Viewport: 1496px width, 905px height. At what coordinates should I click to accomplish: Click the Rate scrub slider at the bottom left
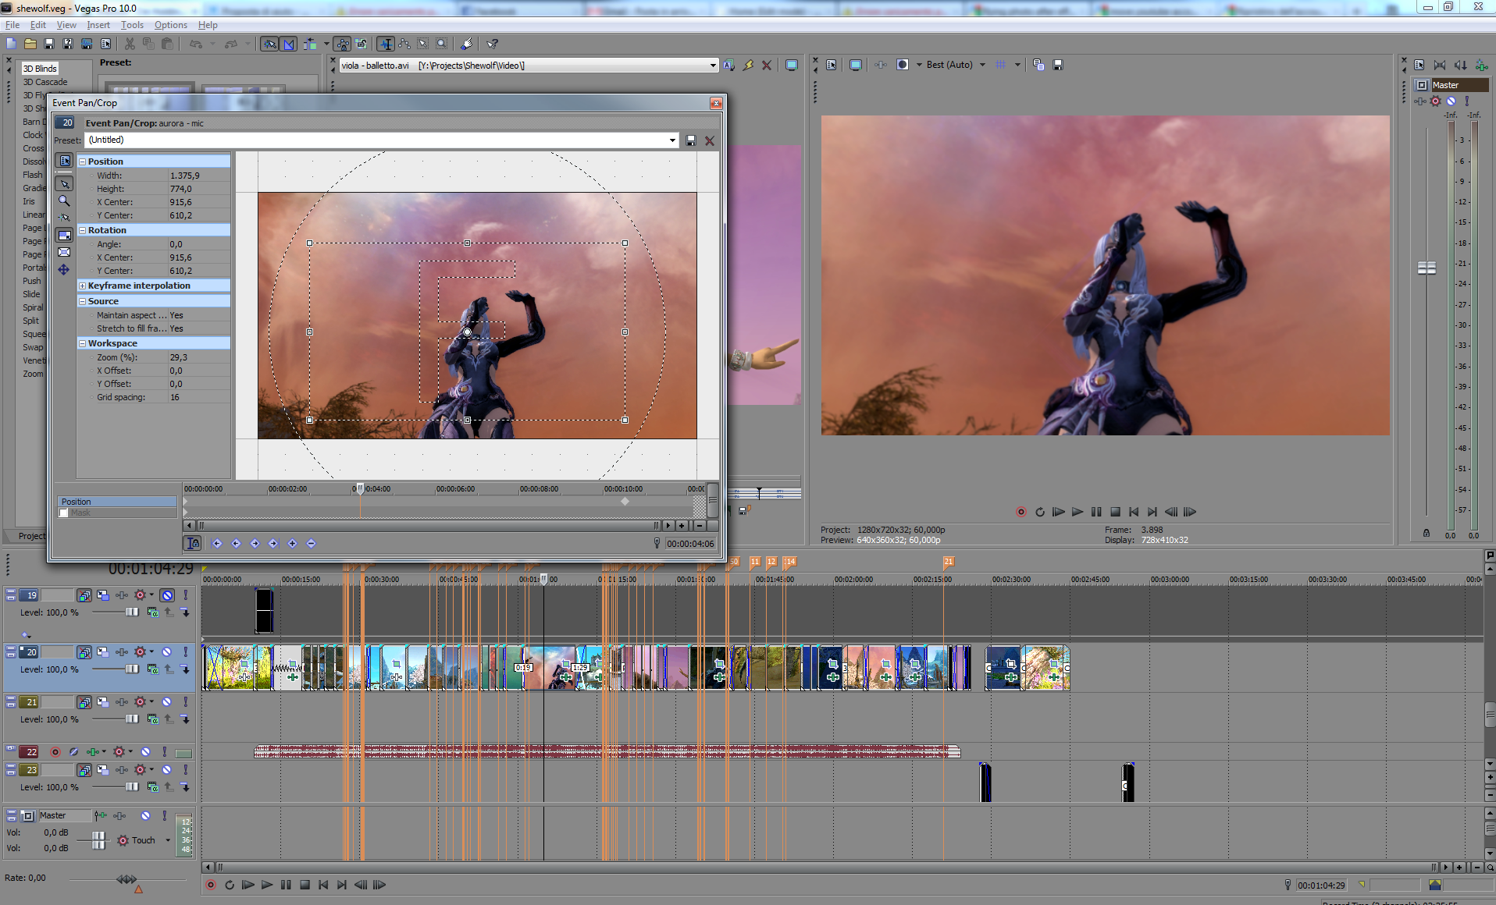[x=126, y=879]
